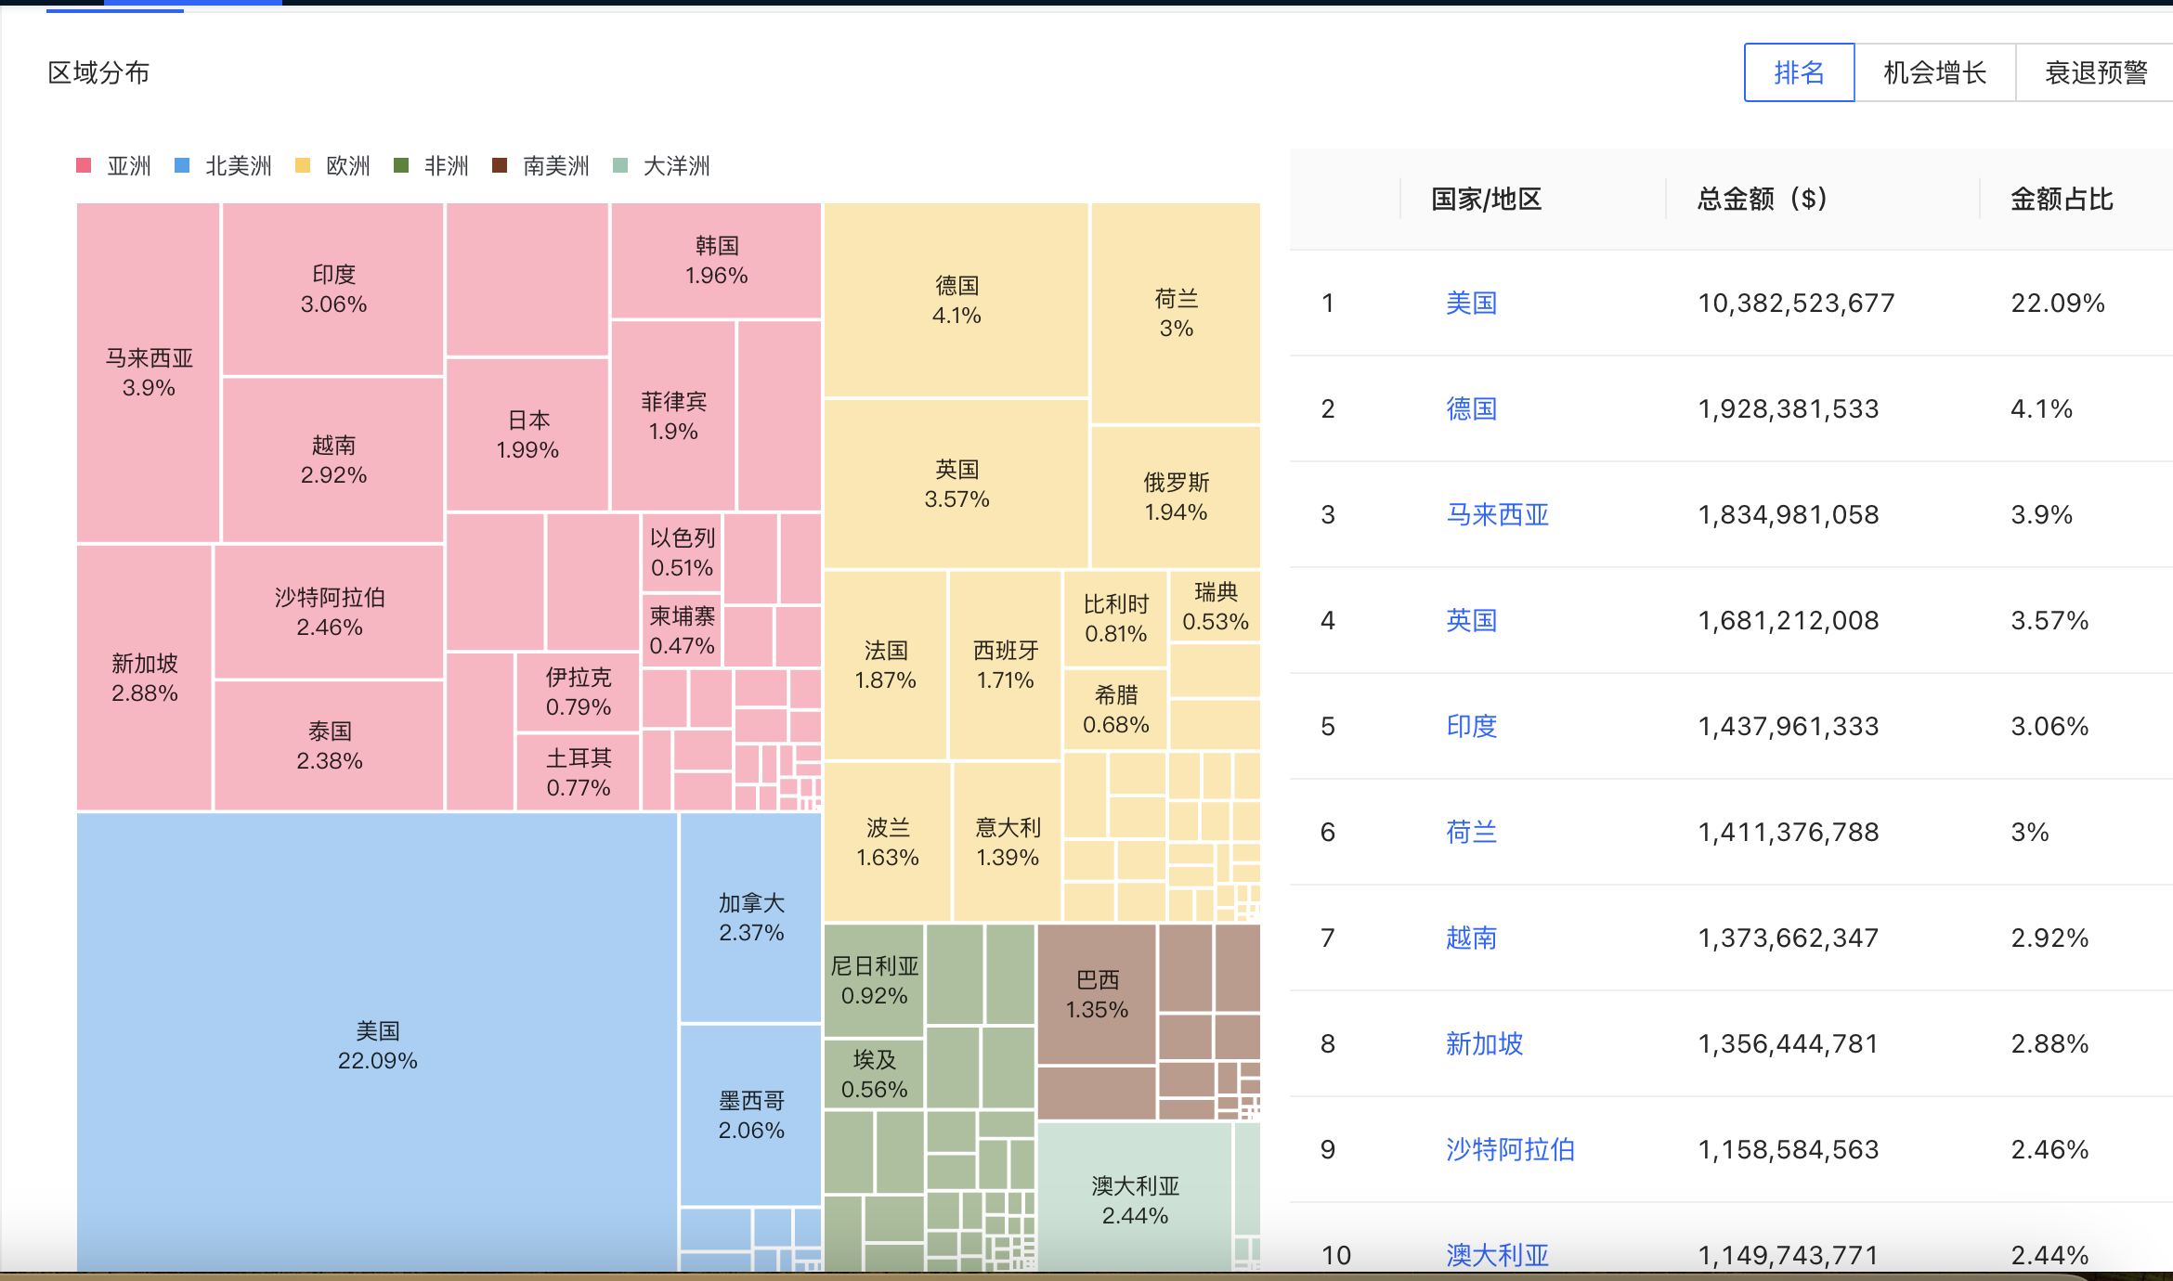Click the 加拿大 2.37% treemap block
The image size is (2173, 1281).
click(750, 917)
